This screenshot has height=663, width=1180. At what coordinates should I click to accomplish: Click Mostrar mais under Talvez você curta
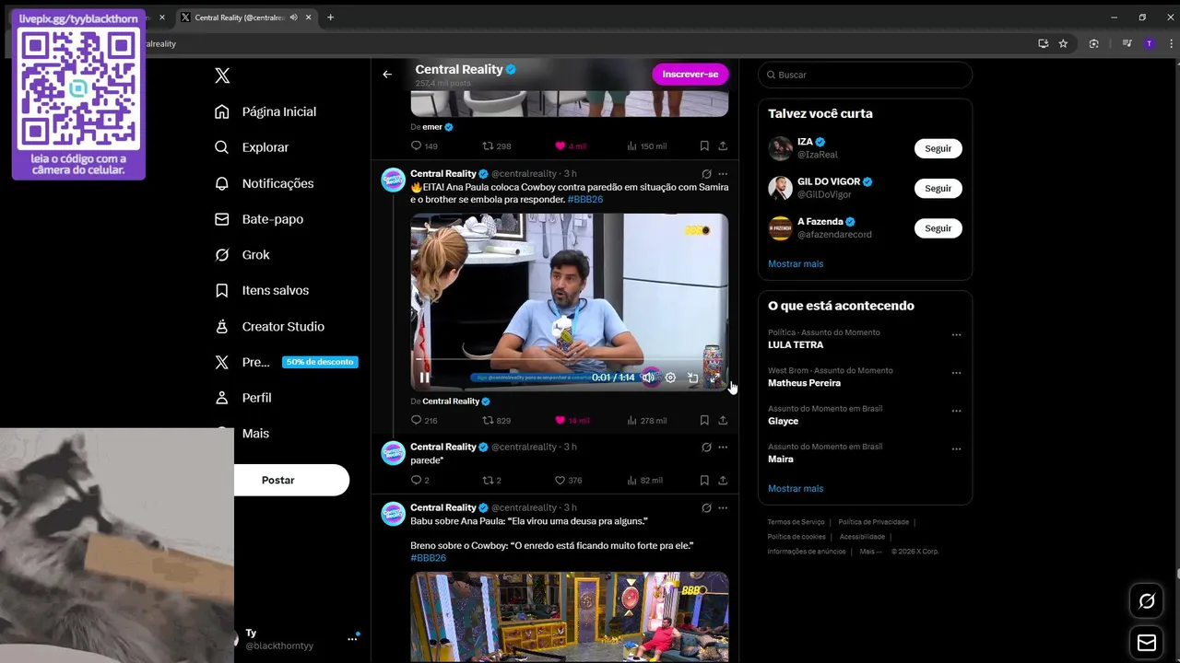pyautogui.click(x=796, y=263)
